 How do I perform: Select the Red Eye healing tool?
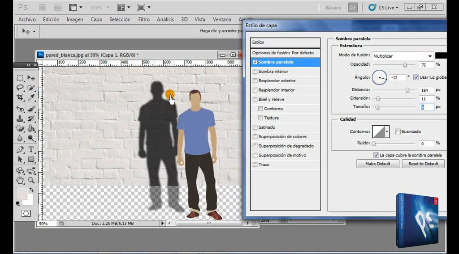coord(20,109)
